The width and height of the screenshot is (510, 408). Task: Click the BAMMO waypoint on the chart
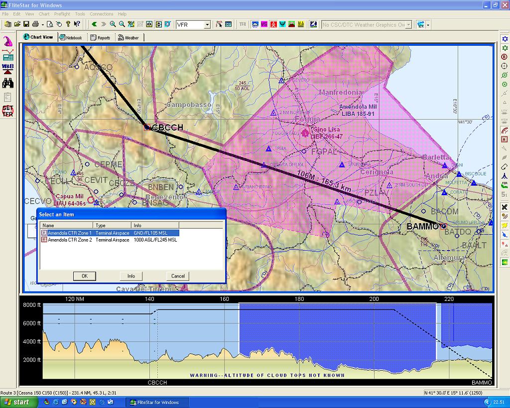pos(444,226)
